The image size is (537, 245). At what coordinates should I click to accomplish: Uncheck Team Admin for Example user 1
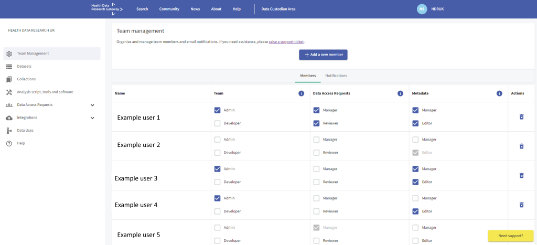point(217,110)
